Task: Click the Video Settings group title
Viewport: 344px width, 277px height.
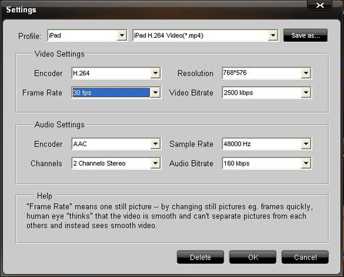Action: [x=59, y=54]
